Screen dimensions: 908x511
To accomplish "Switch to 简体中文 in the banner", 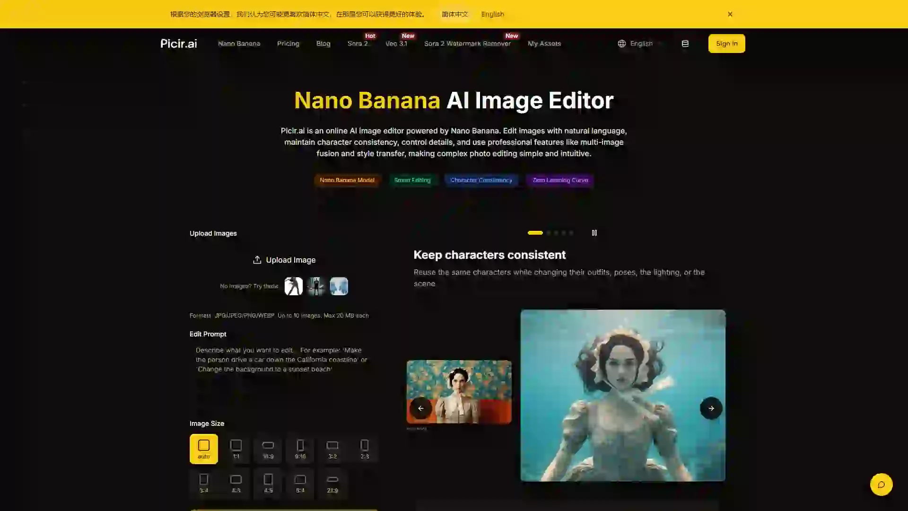I will pyautogui.click(x=454, y=14).
